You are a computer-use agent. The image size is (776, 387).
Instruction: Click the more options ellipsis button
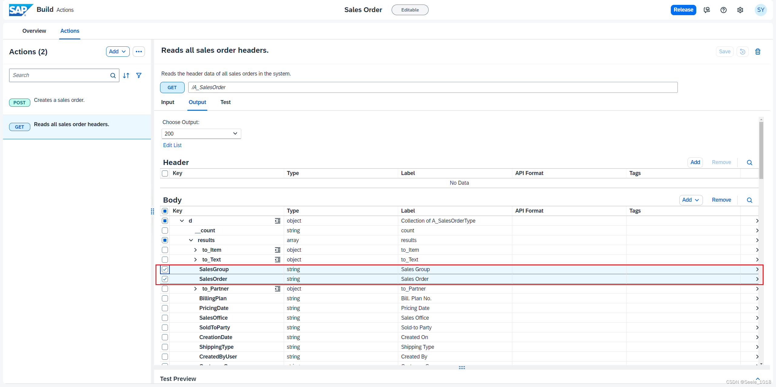(139, 52)
